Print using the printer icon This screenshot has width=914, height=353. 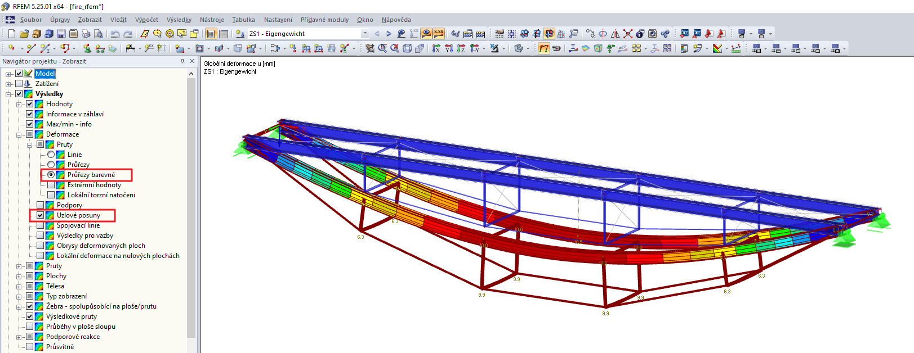point(86,34)
